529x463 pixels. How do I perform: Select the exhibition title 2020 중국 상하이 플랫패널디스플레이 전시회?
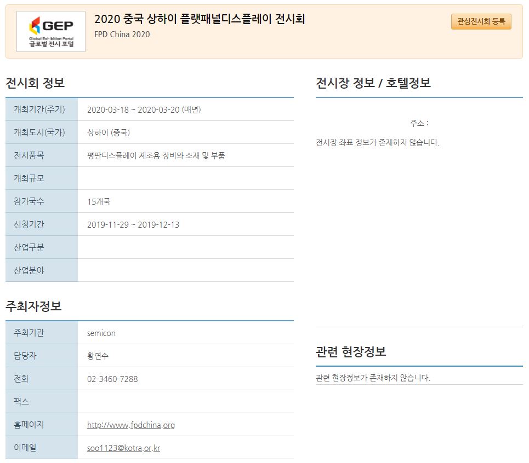[x=200, y=19]
